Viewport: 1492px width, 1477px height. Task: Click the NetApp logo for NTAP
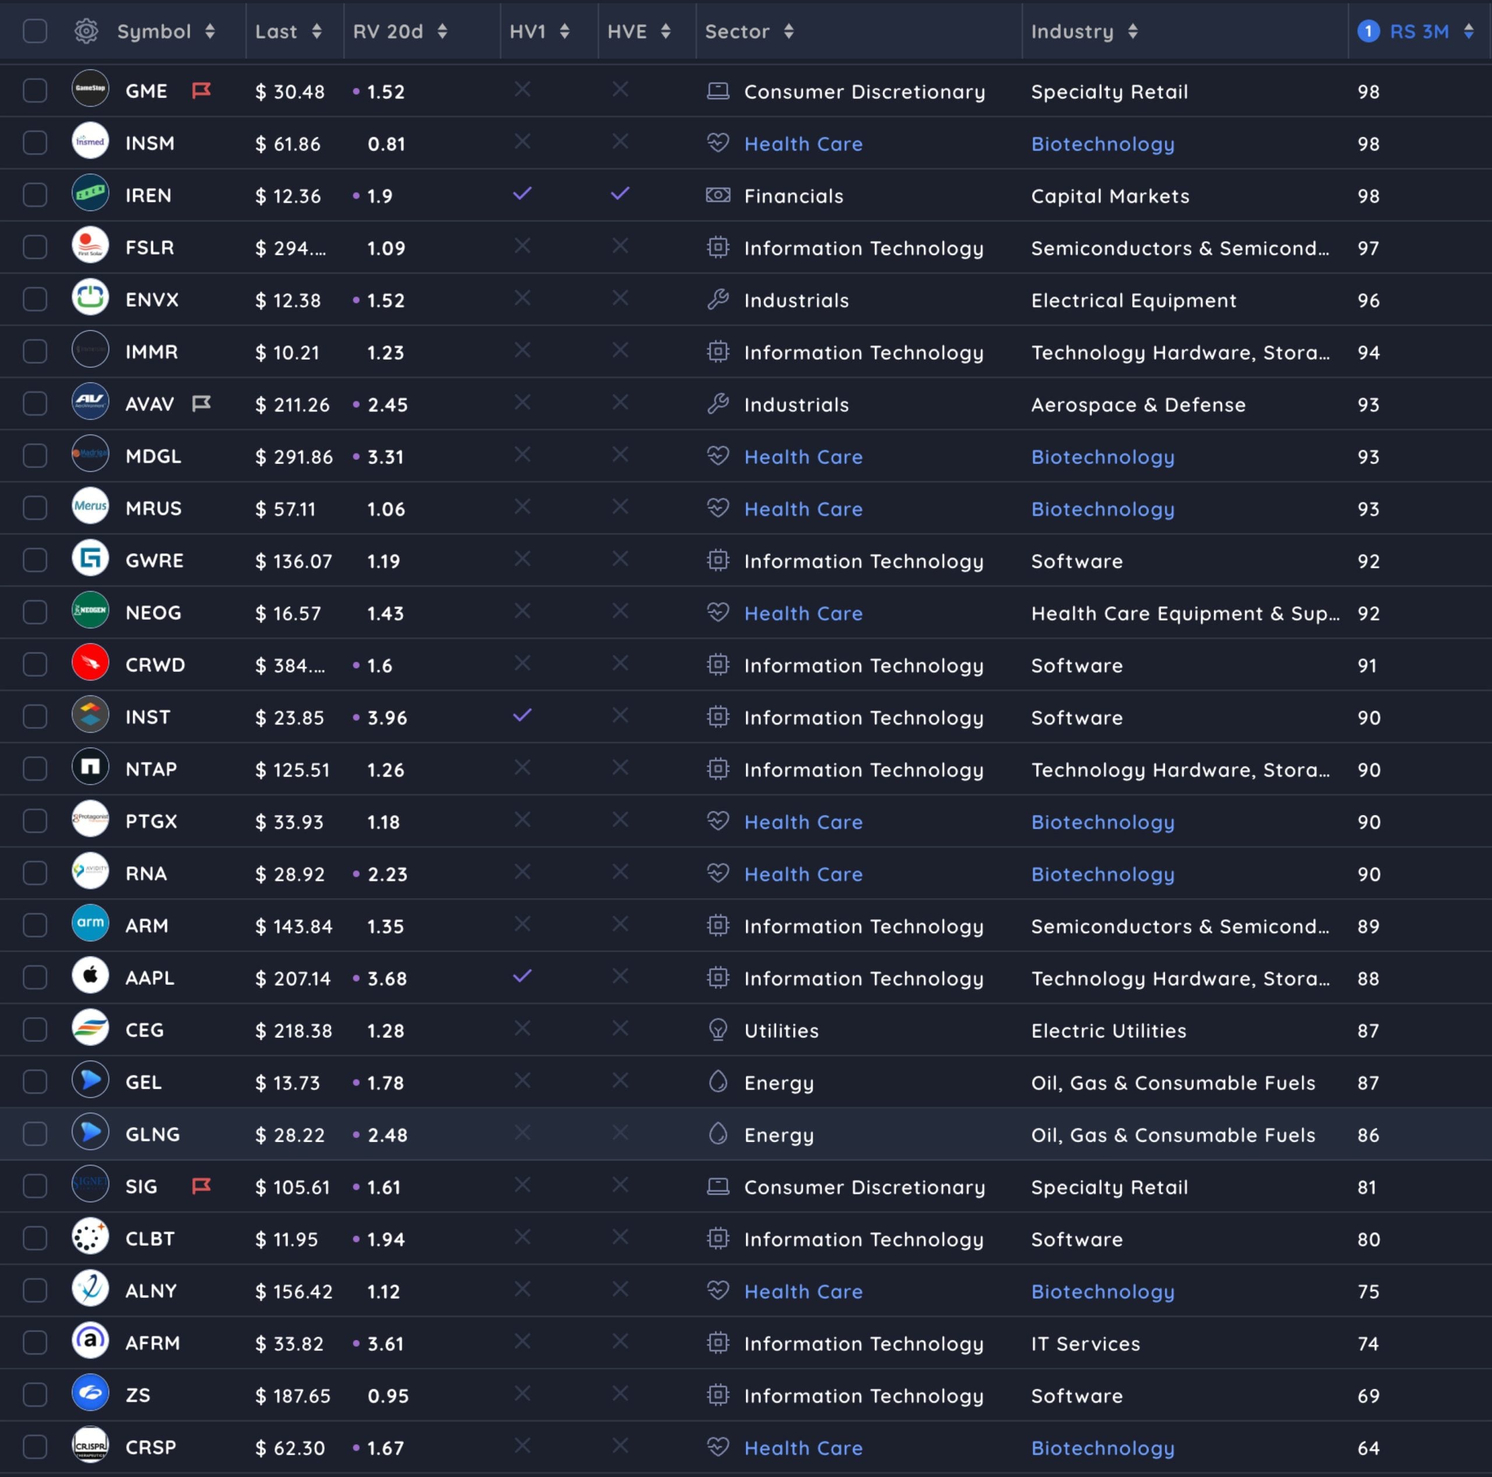pos(90,767)
